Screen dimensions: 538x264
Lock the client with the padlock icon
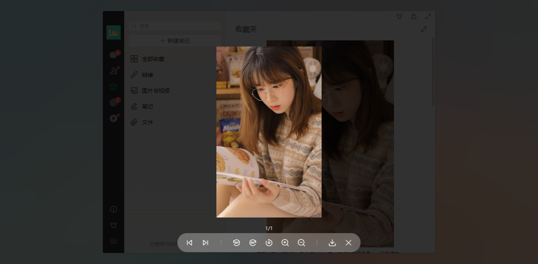pyautogui.click(x=414, y=16)
